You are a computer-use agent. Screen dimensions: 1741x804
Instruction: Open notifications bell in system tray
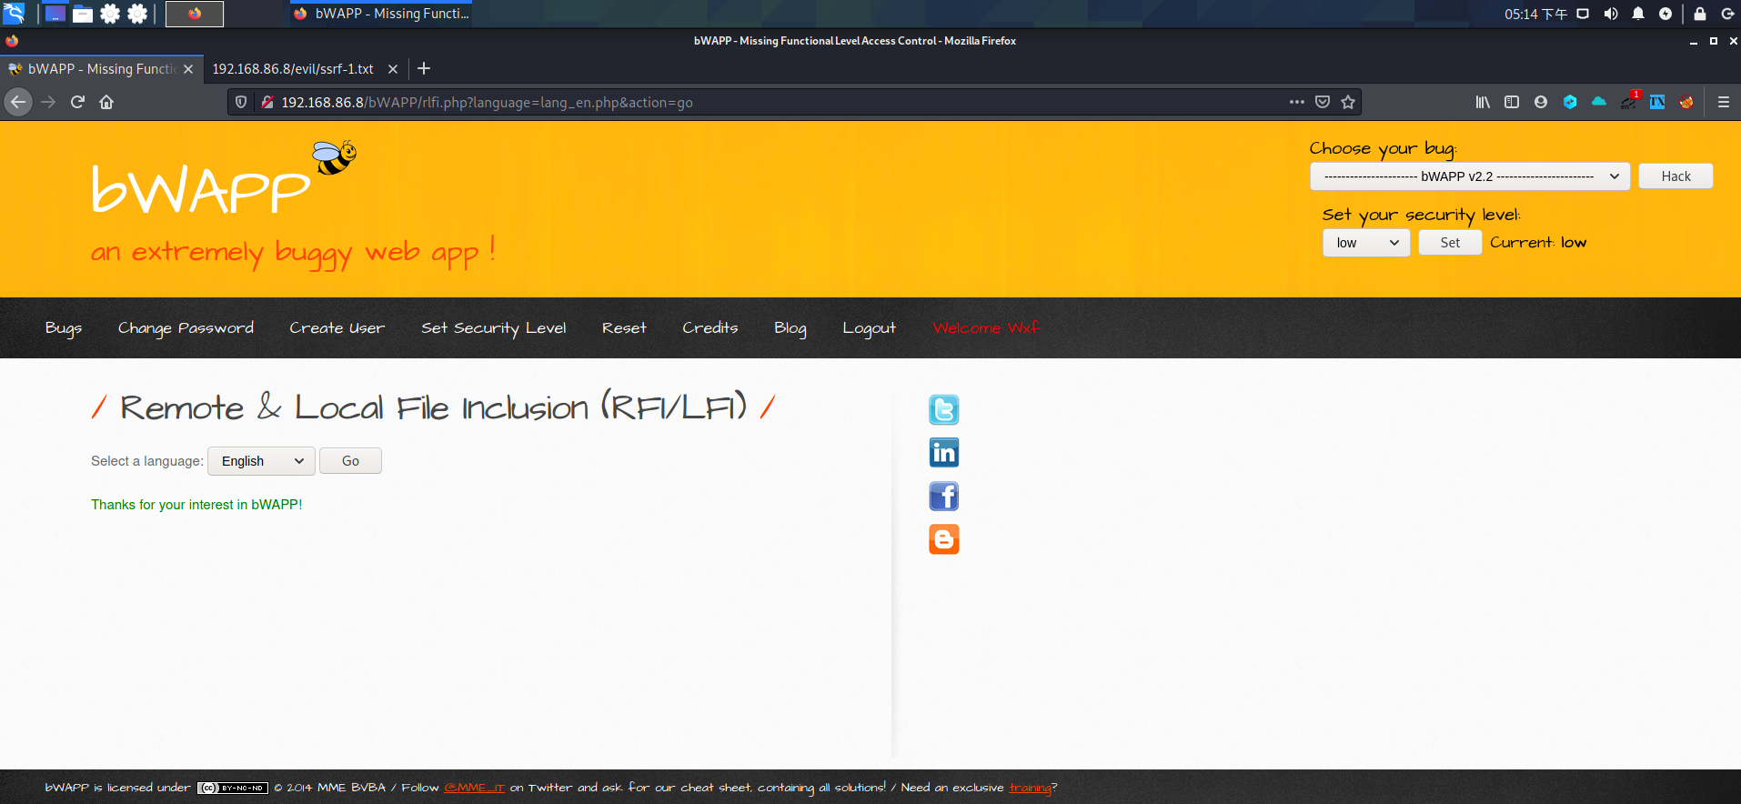click(x=1638, y=14)
